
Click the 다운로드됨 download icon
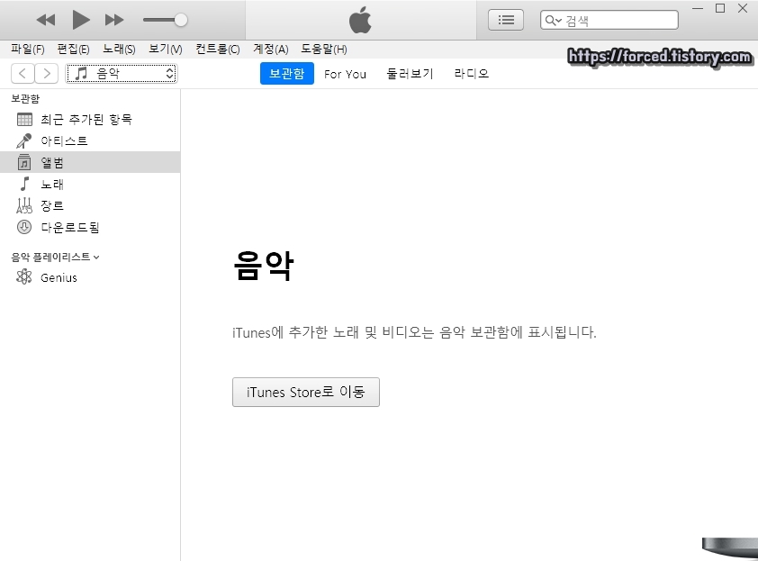(24, 227)
